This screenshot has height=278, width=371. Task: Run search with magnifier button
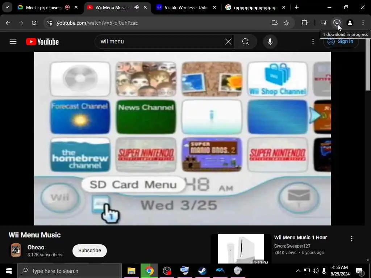coord(246,42)
